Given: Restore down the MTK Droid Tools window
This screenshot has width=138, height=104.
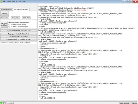Looking at the screenshot, I should click(130, 1).
